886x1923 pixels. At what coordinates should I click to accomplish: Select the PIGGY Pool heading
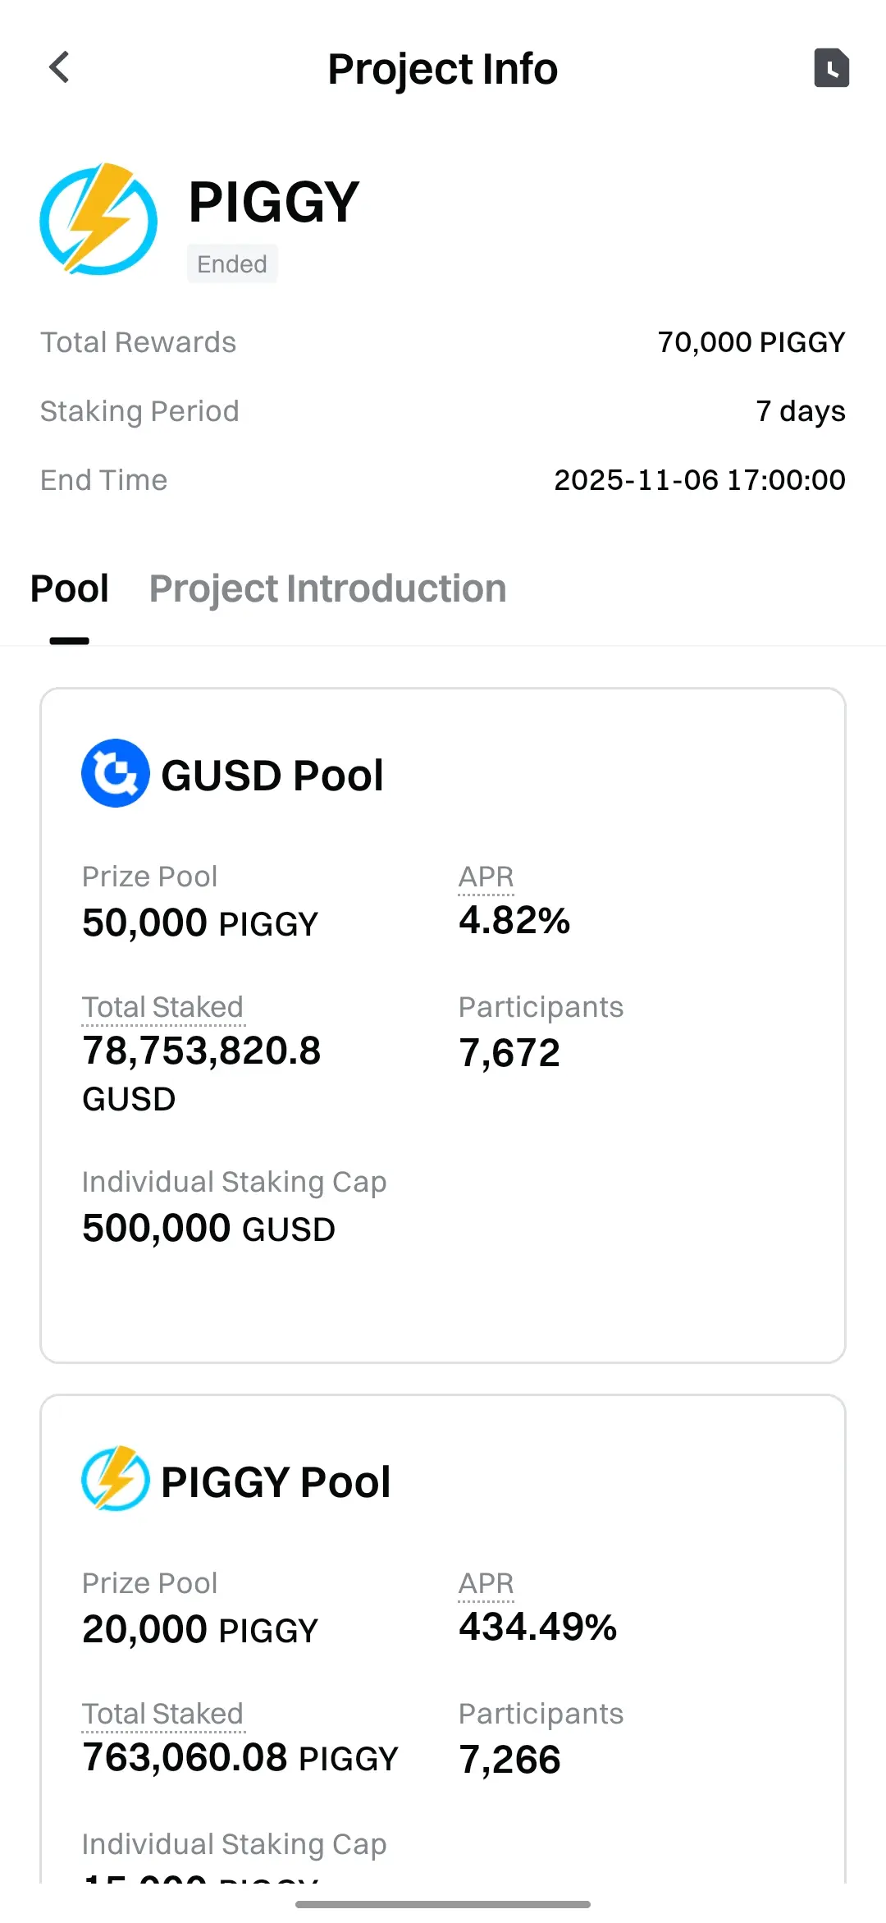[276, 1482]
